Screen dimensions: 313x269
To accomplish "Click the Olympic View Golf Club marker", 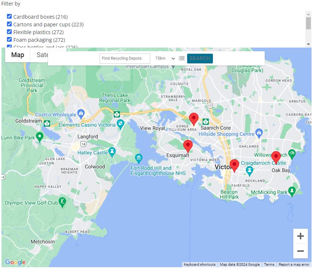I will click(63, 202).
